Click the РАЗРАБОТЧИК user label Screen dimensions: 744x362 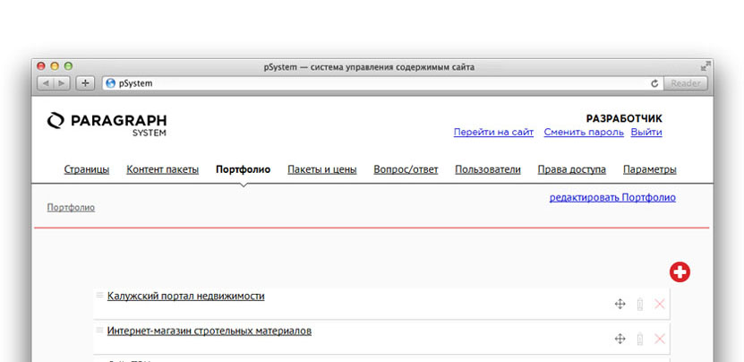[624, 119]
